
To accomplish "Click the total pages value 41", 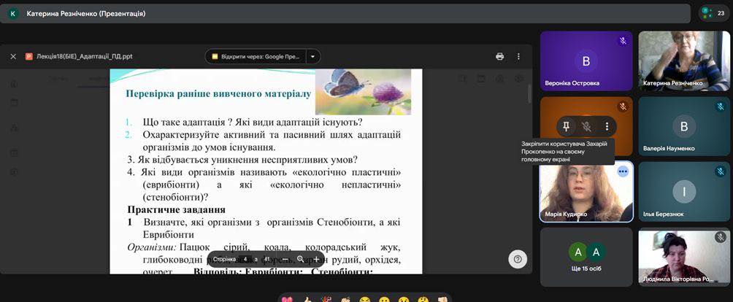I will tap(267, 259).
